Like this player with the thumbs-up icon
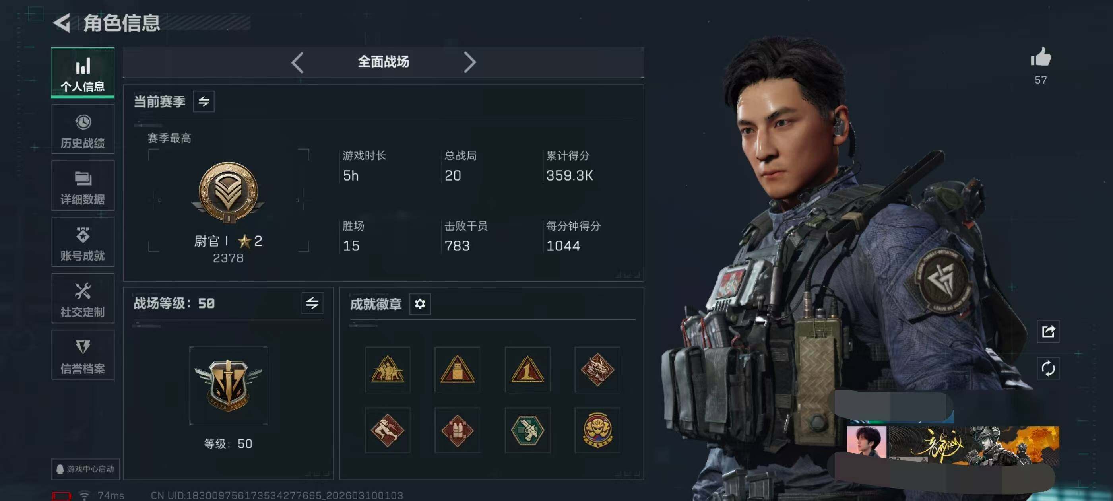1113x501 pixels. (1040, 56)
